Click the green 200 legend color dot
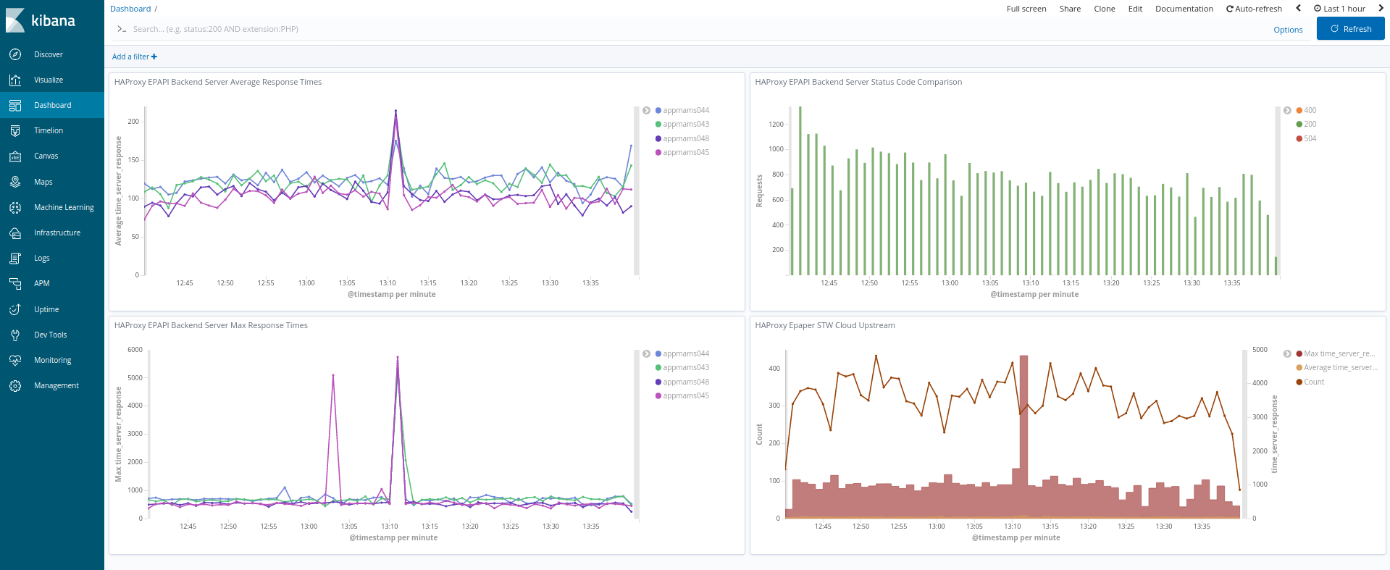This screenshot has width=1390, height=570. click(x=1299, y=124)
